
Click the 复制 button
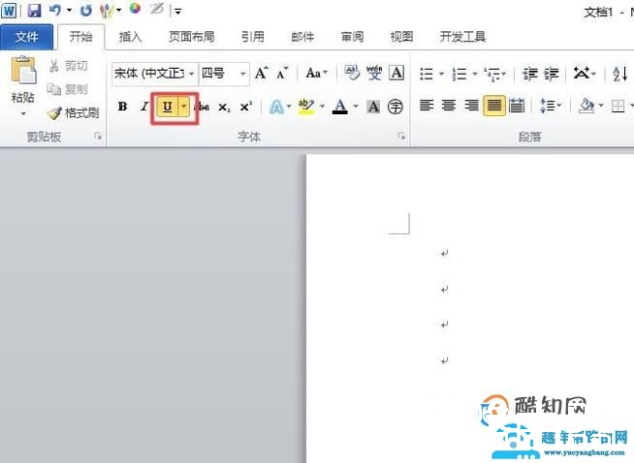pyautogui.click(x=67, y=89)
